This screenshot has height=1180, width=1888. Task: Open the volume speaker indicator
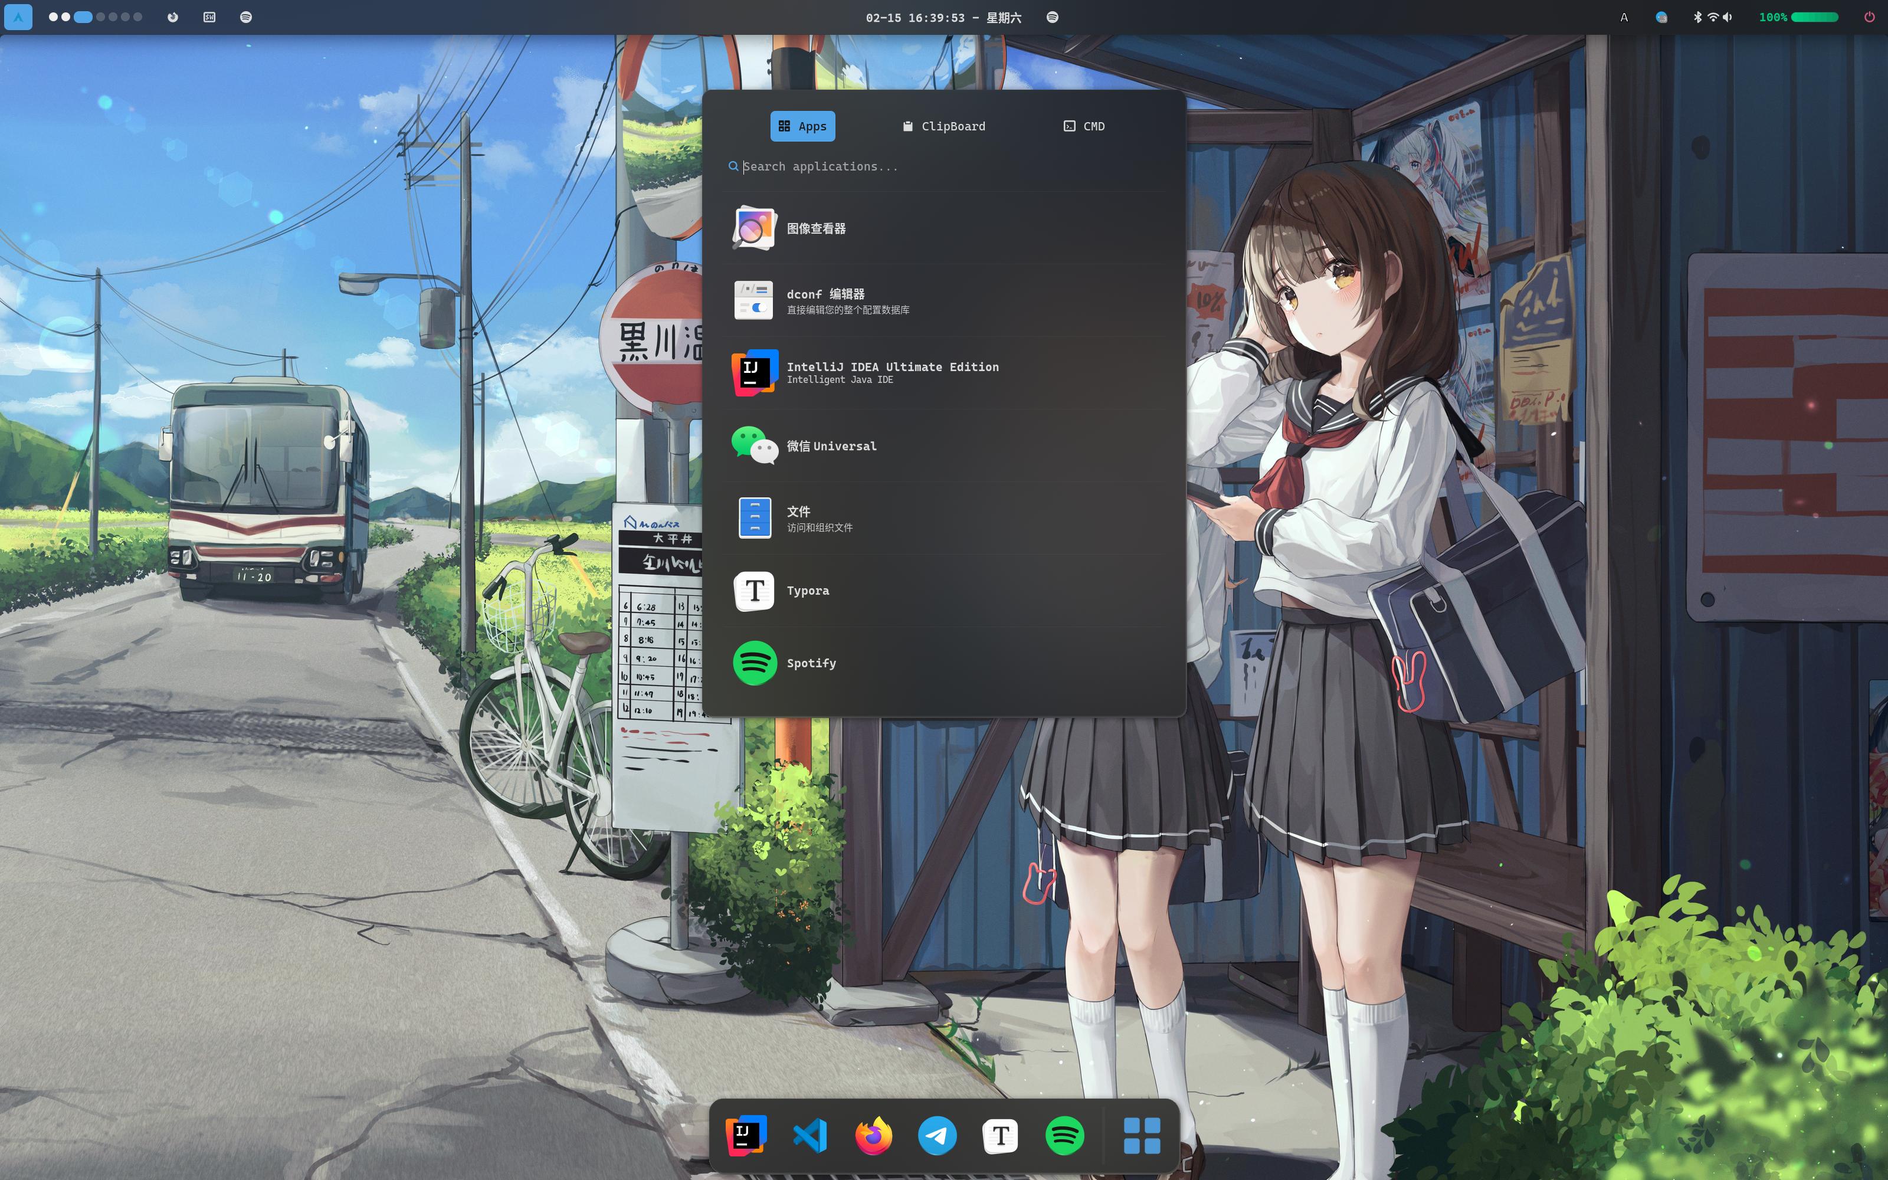pos(1728,17)
